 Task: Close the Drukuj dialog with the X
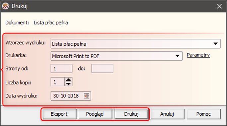[219, 6]
